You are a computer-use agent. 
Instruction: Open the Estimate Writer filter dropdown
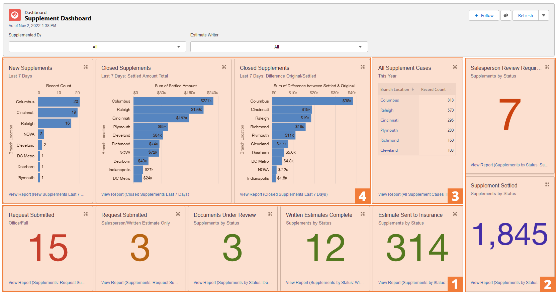pos(279,47)
